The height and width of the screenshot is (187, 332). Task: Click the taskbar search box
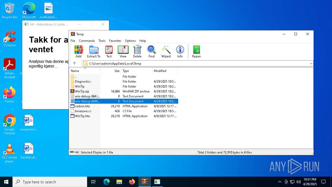click(x=50, y=182)
